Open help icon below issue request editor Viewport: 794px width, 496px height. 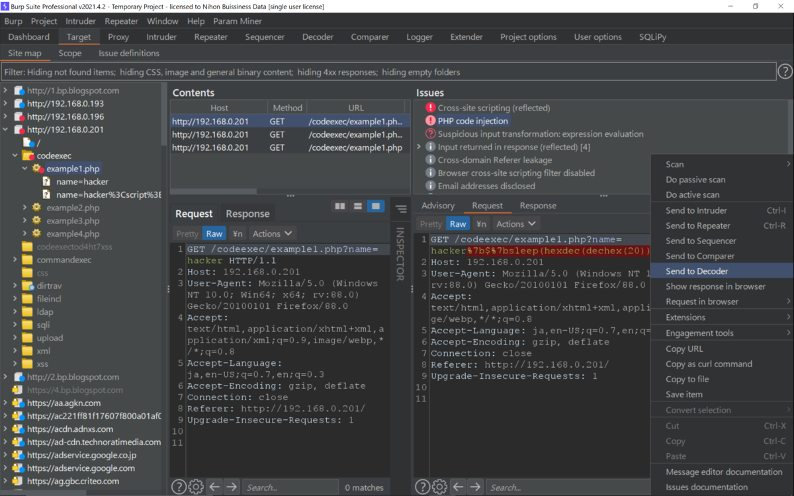[x=422, y=487]
